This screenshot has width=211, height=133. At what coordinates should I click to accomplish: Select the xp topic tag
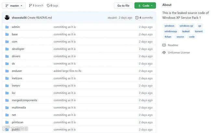200,26
